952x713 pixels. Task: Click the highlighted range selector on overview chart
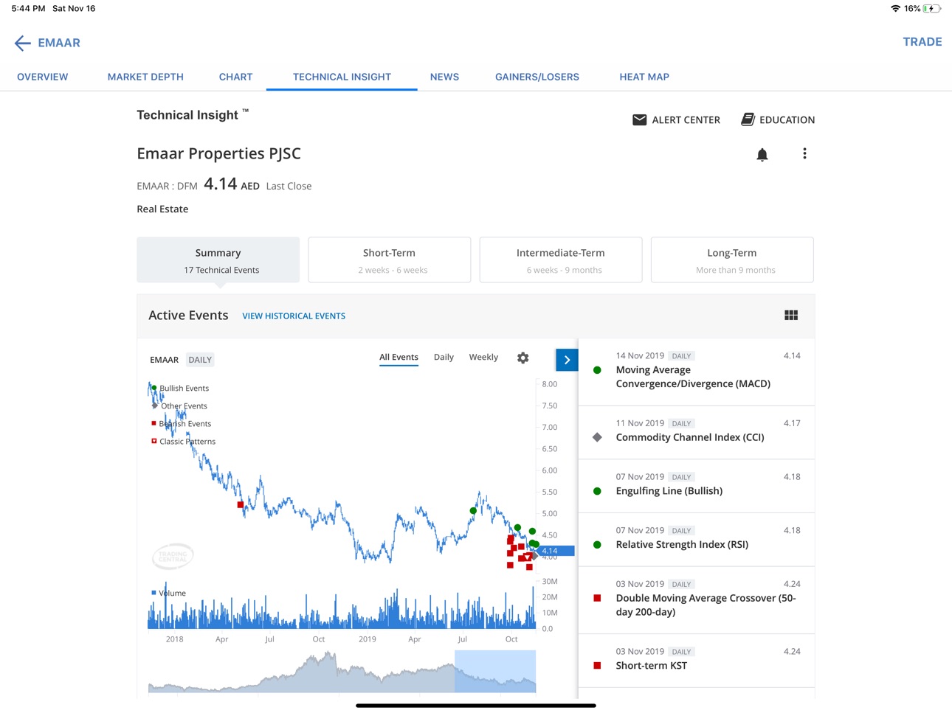coord(495,671)
